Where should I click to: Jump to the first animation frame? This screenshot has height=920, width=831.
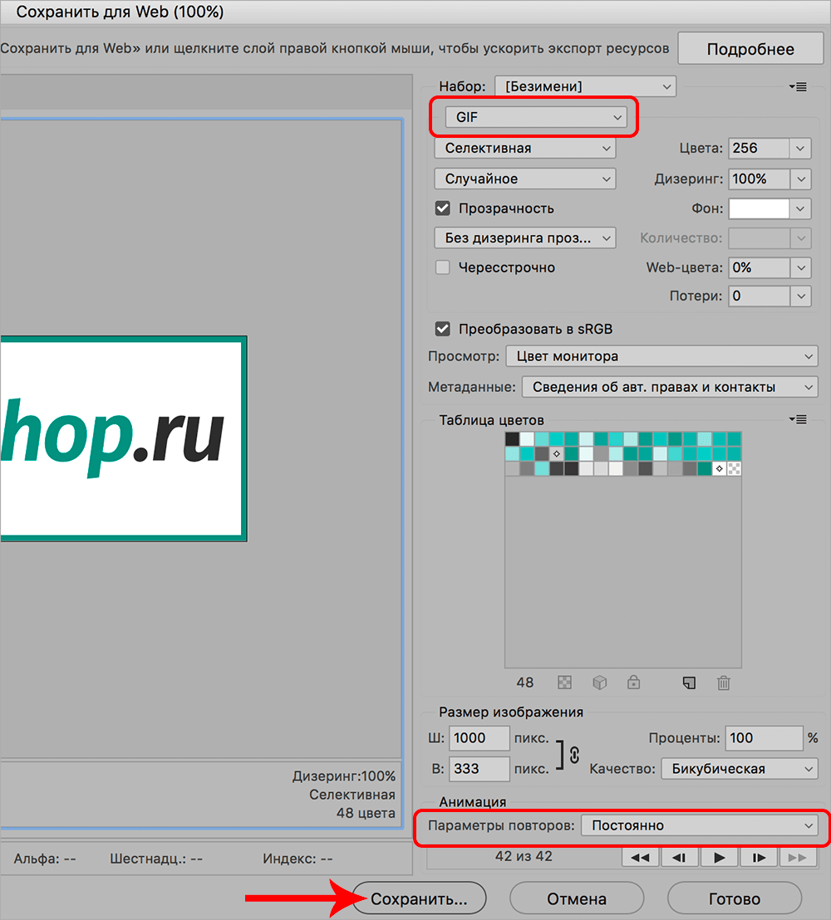click(640, 858)
